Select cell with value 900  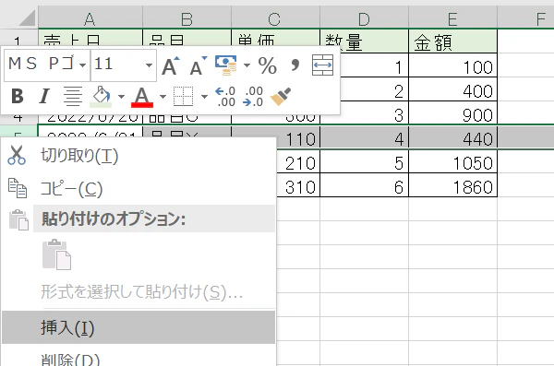(453, 113)
